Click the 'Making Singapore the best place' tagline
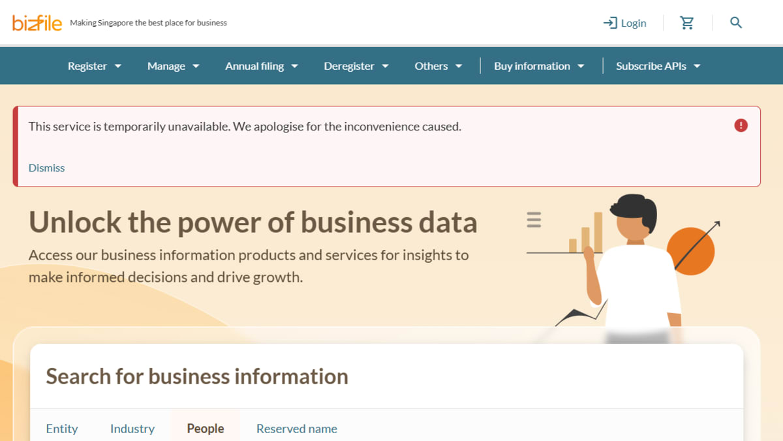 click(149, 23)
